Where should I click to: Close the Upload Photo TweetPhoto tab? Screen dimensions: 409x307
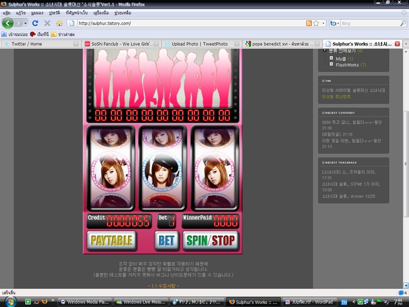pyautogui.click(x=237, y=44)
